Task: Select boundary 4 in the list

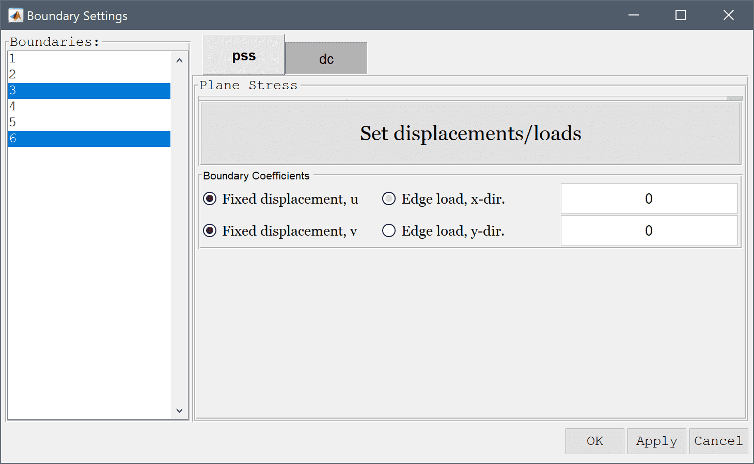Action: tap(89, 107)
